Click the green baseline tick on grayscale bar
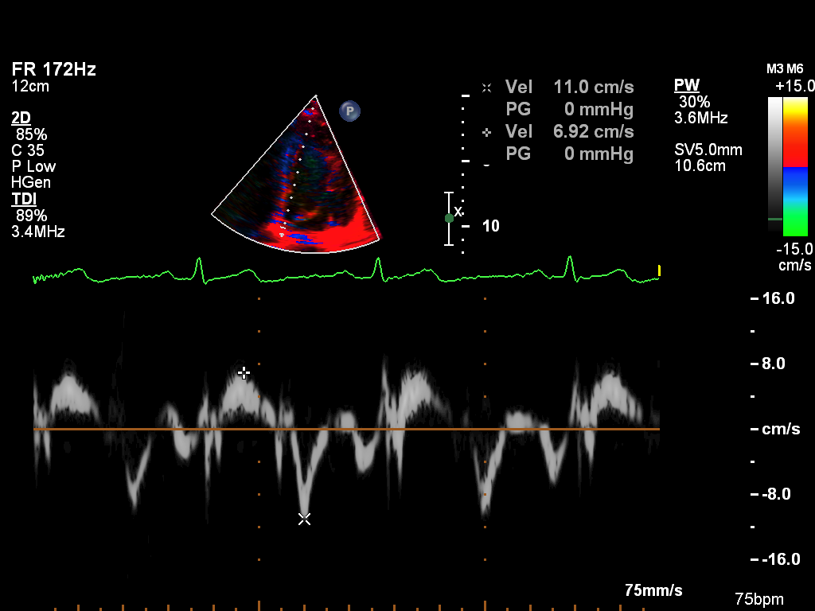This screenshot has width=815, height=611. 774,218
